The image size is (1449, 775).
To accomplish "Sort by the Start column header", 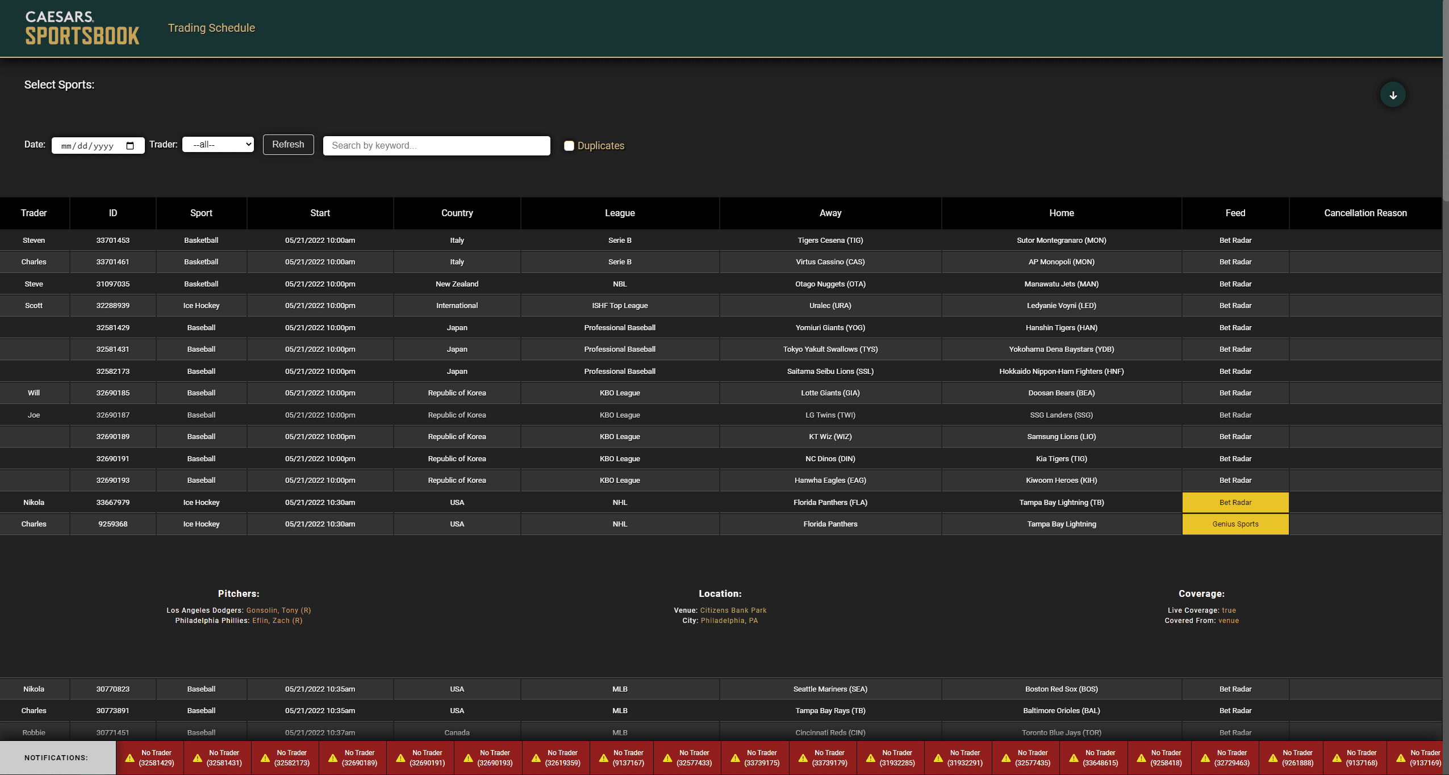I will pyautogui.click(x=320, y=213).
